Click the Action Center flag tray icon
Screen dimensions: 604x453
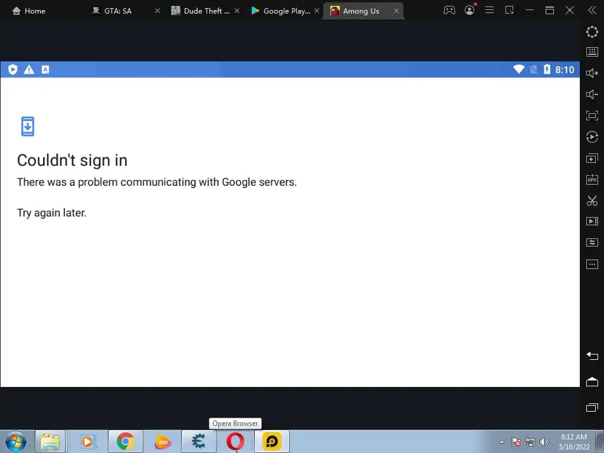pos(516,442)
